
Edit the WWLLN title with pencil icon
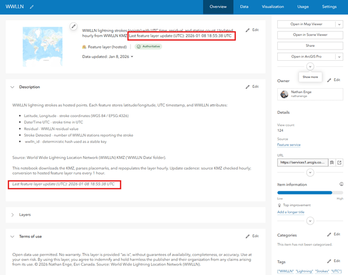(x=32, y=7)
